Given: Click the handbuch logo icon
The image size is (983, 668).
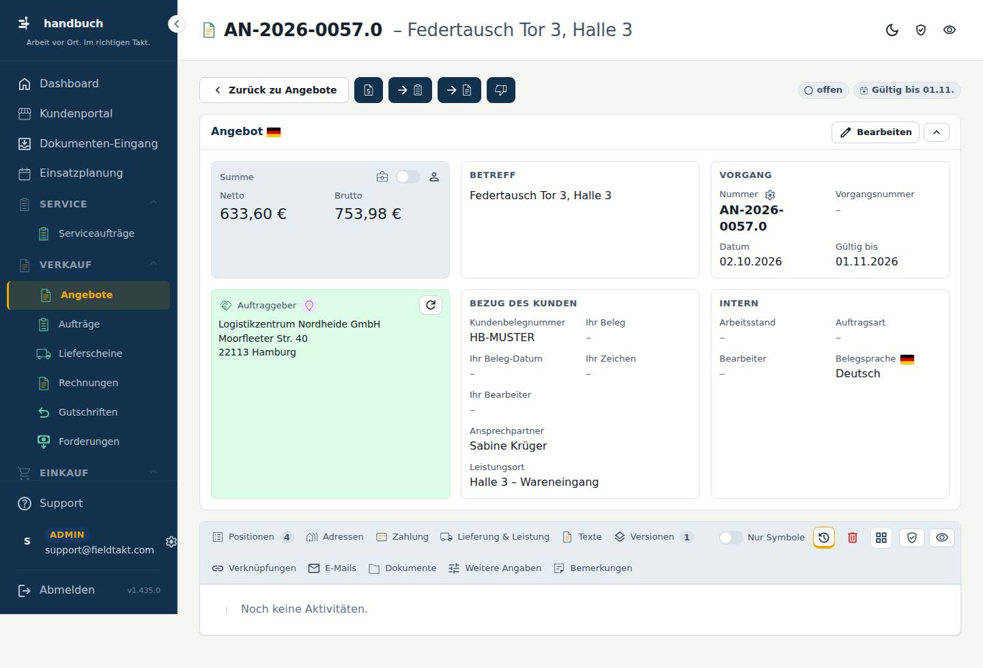Looking at the screenshot, I should click(25, 23).
